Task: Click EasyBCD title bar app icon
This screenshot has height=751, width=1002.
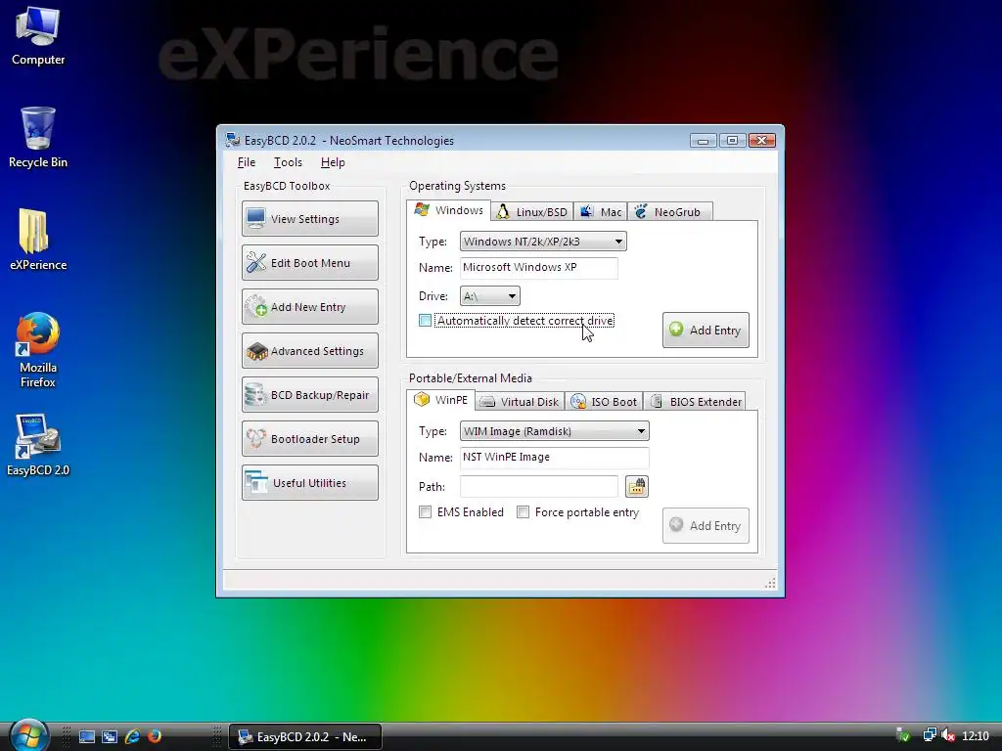Action: tap(233, 140)
